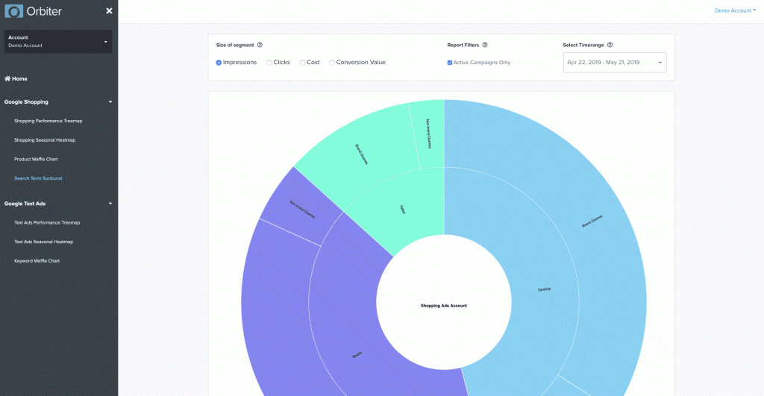Click Desktop's Brand Queries outer segment
This screenshot has height=396, width=764.
(592, 221)
